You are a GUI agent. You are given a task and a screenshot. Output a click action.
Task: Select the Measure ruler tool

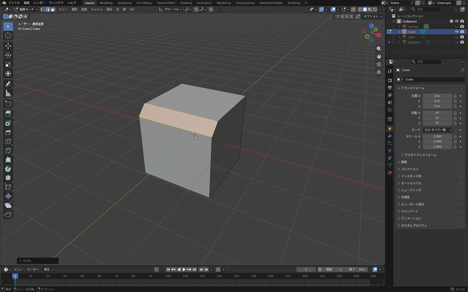tap(8, 93)
